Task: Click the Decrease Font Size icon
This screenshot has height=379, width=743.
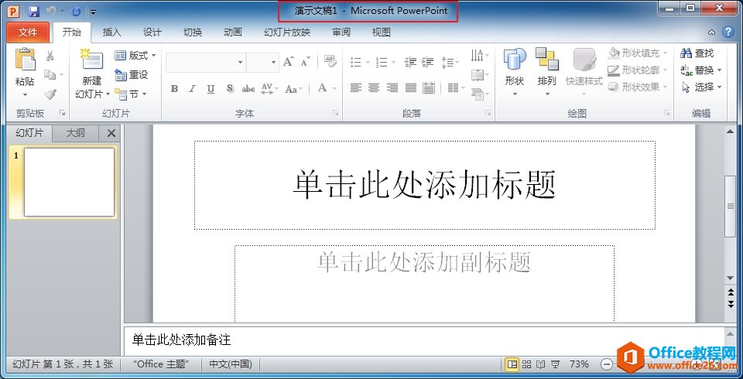Action: point(306,62)
